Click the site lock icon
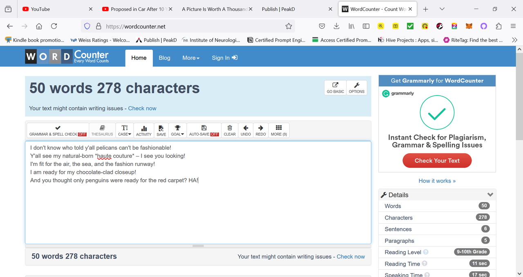 tap(98, 26)
